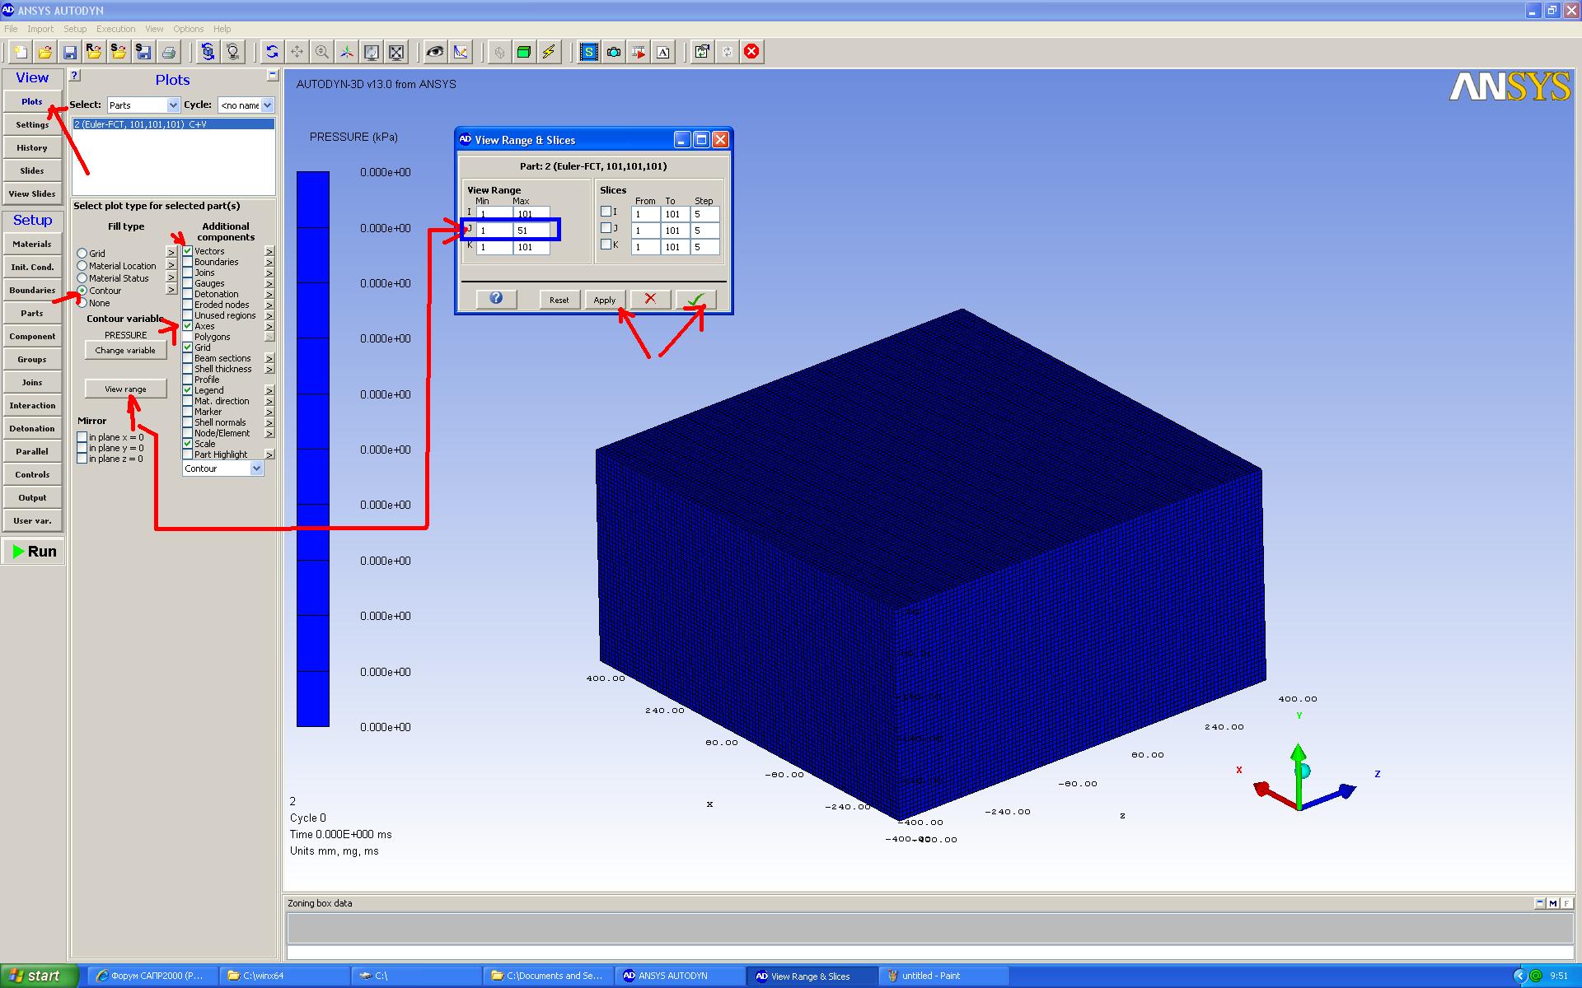Click the history graph plot icon
1582x988 pixels.
460,52
